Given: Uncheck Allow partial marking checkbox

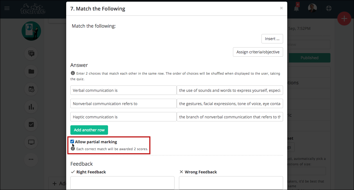Looking at the screenshot, I should pyautogui.click(x=72, y=142).
